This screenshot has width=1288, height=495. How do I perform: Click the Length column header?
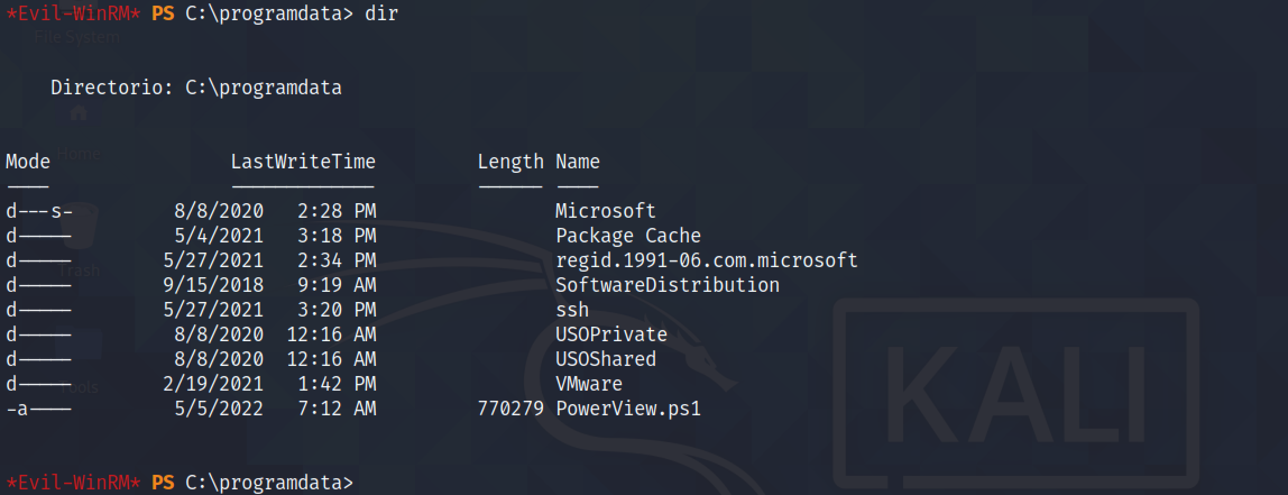[x=510, y=162]
